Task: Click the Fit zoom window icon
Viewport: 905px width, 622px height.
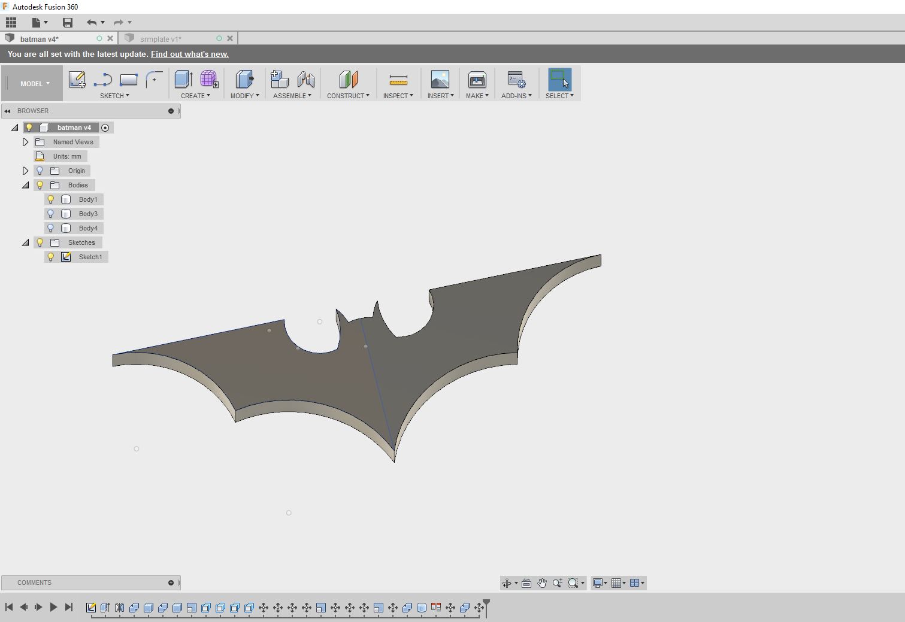Action: (x=573, y=583)
